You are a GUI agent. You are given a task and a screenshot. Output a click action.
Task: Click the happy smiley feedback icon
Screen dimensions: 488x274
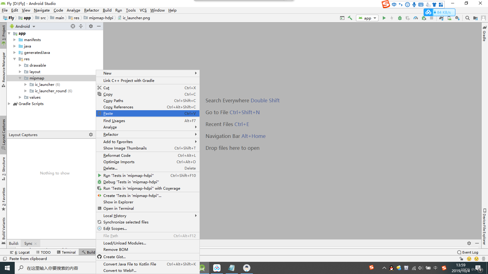[469, 259]
